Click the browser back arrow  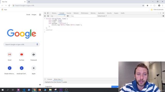(2, 6)
